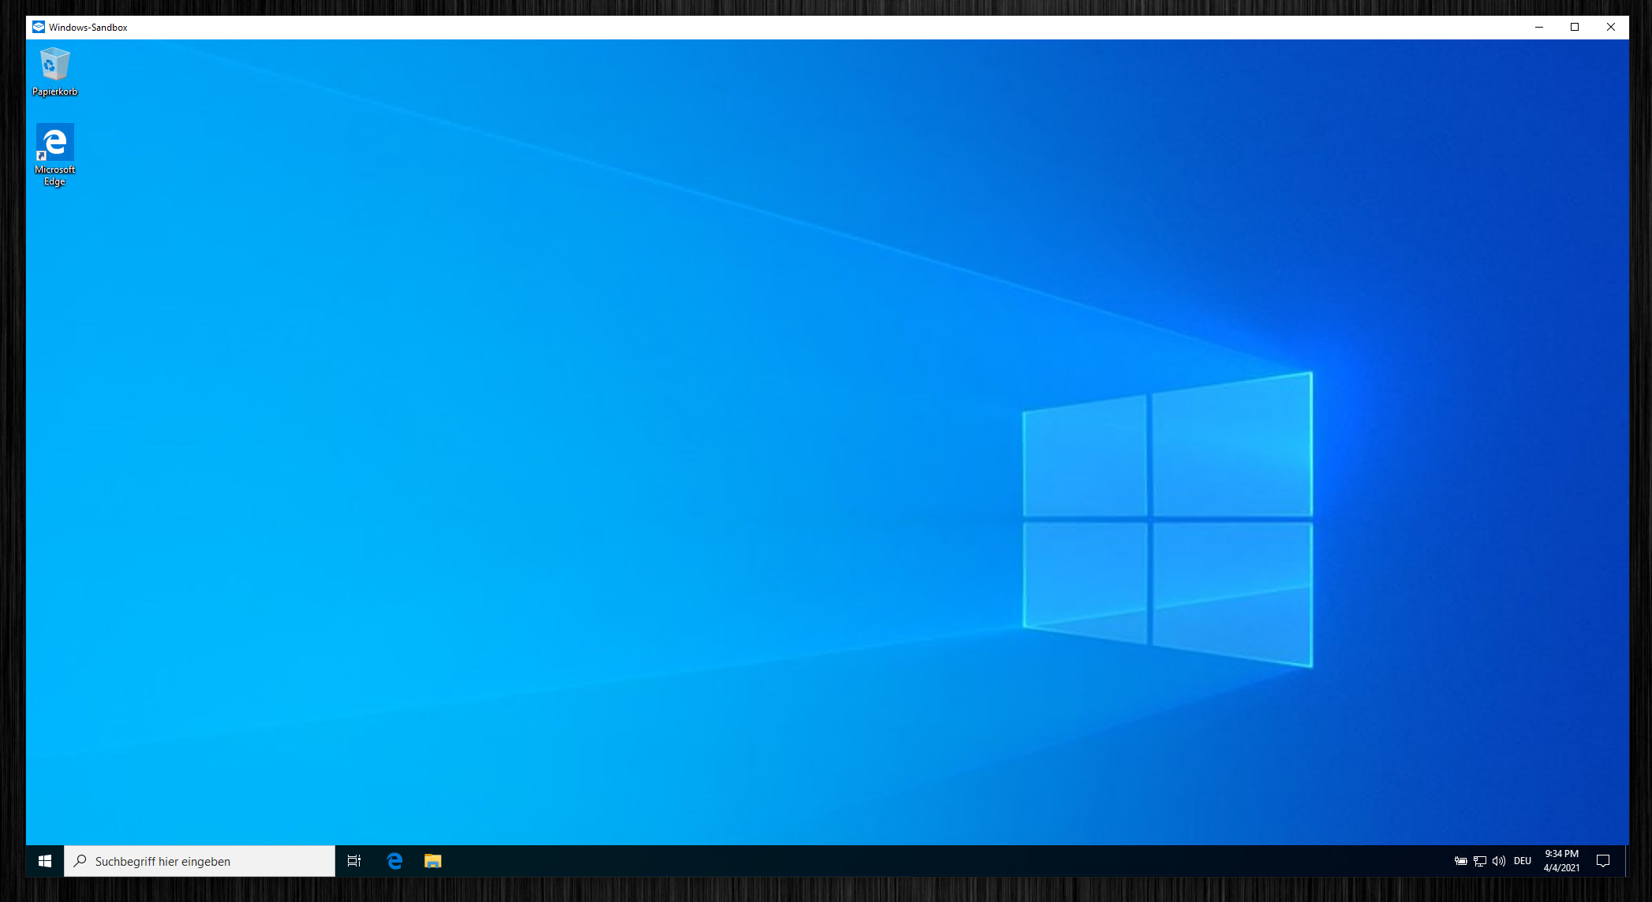1652x902 pixels.
Task: Open the network status tray icon
Action: pyautogui.click(x=1480, y=861)
